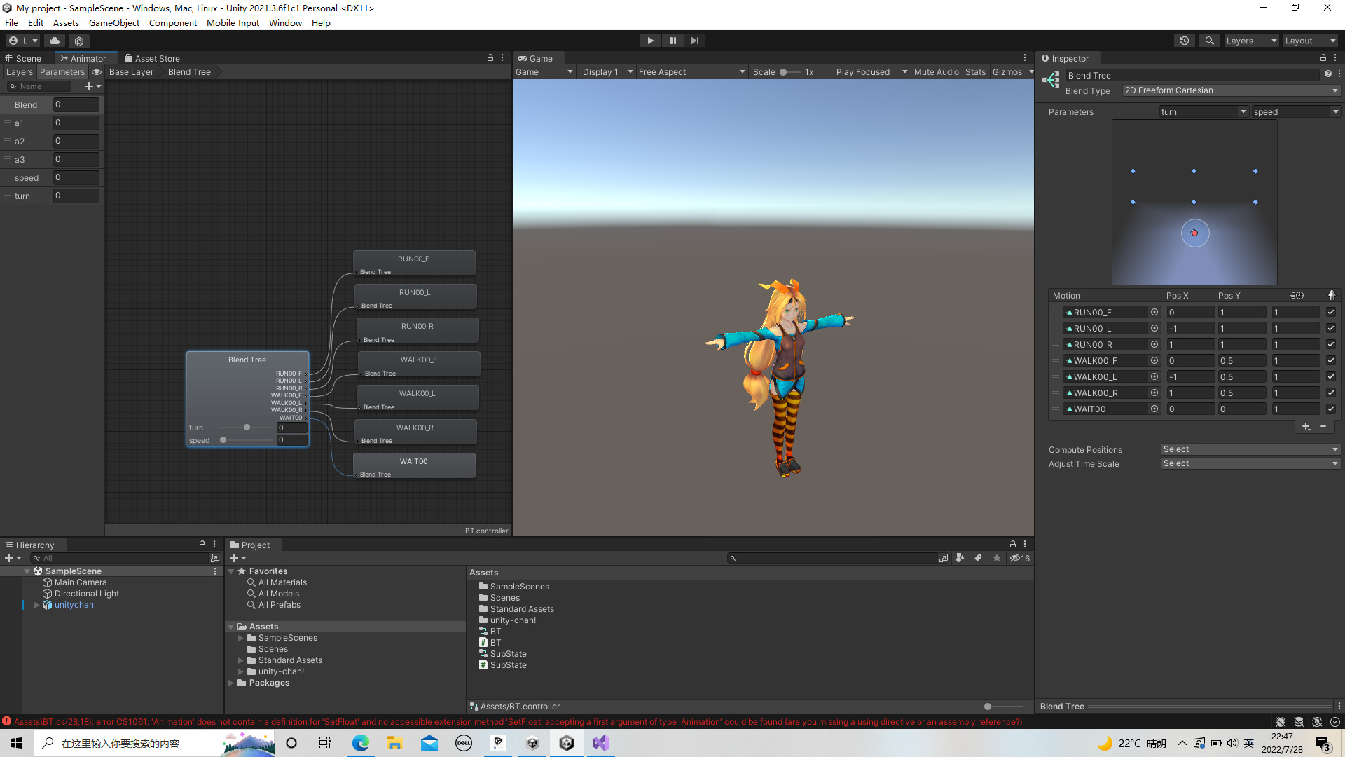Lock the Inspector panel
Viewport: 1345px width, 757px height.
coord(1323,58)
